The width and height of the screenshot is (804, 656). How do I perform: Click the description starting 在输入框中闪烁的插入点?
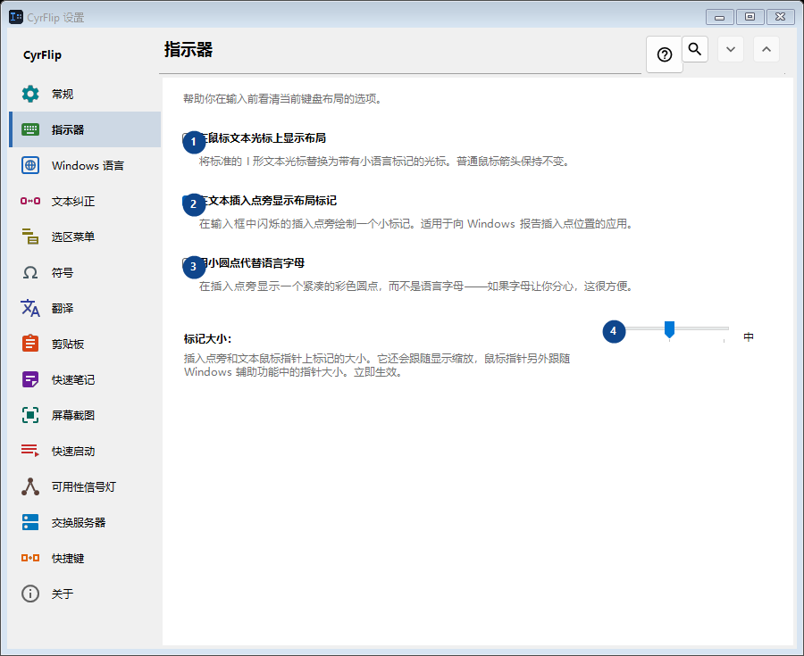[x=415, y=224]
